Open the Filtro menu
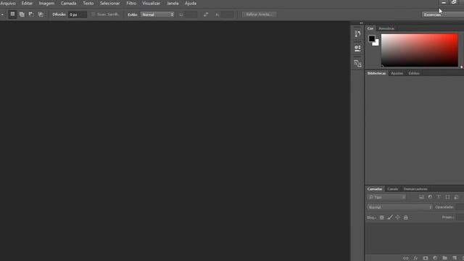The image size is (464, 261). point(131,3)
